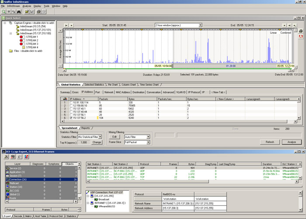Click the Adobe PDF export icon
Viewport: 306px width, 219px height.
click(301, 37)
